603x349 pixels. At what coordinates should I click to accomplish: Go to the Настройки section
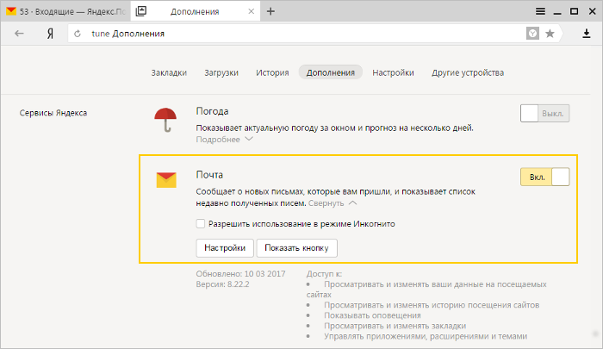(x=393, y=72)
